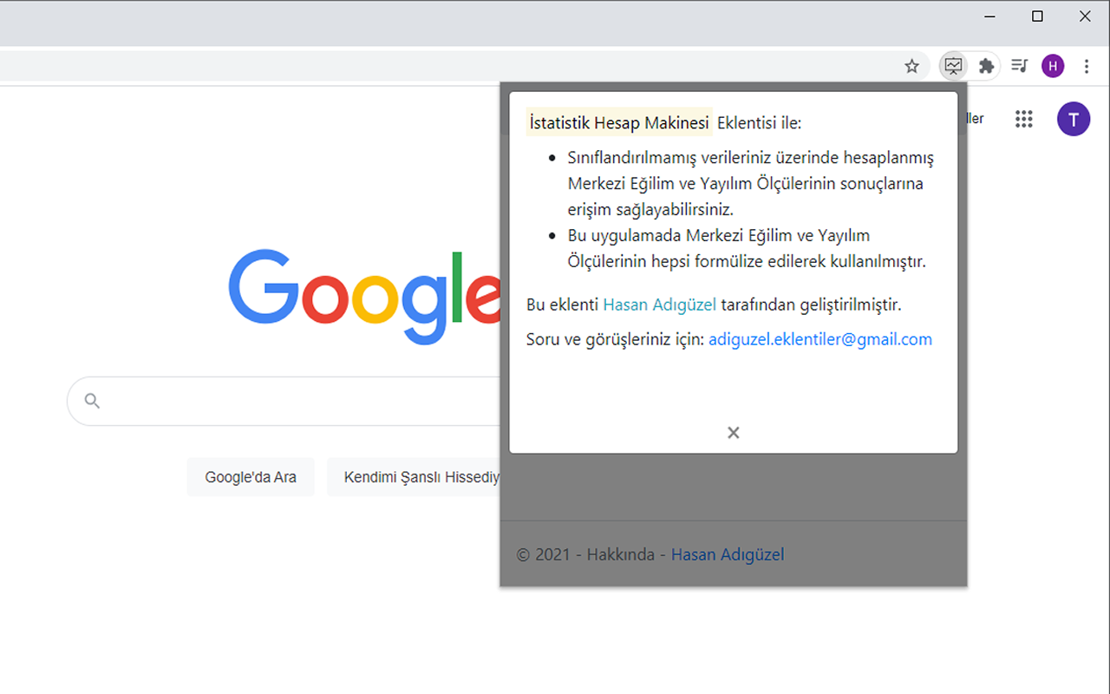The width and height of the screenshot is (1110, 694).
Task: Click the Google'da Ara button
Action: pos(251,477)
